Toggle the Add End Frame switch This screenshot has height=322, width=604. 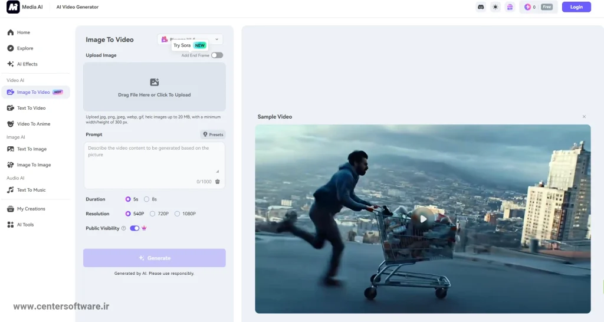(217, 55)
